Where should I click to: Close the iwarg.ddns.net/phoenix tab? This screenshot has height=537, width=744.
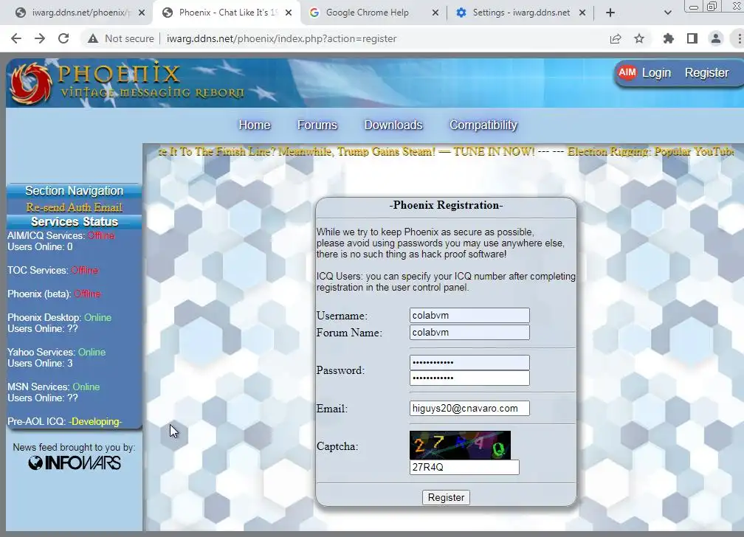click(142, 13)
